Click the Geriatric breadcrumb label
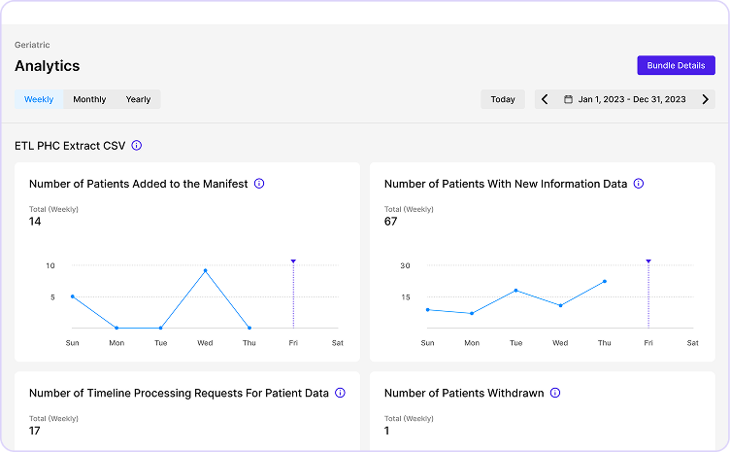The height and width of the screenshot is (452, 730). click(32, 45)
